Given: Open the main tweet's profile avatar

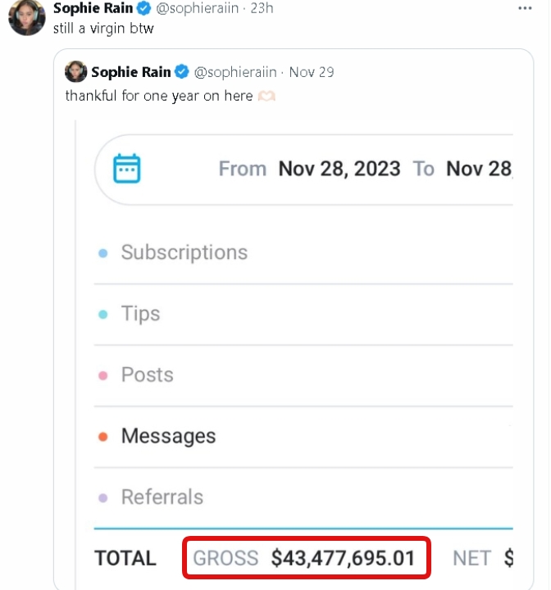Looking at the screenshot, I should tap(26, 17).
